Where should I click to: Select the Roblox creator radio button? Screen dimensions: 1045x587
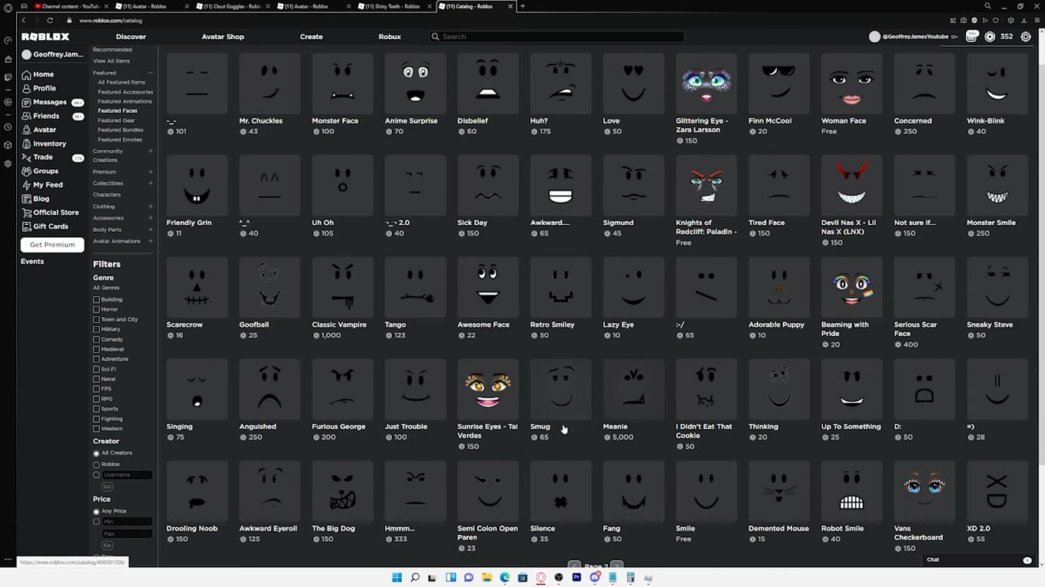96,464
